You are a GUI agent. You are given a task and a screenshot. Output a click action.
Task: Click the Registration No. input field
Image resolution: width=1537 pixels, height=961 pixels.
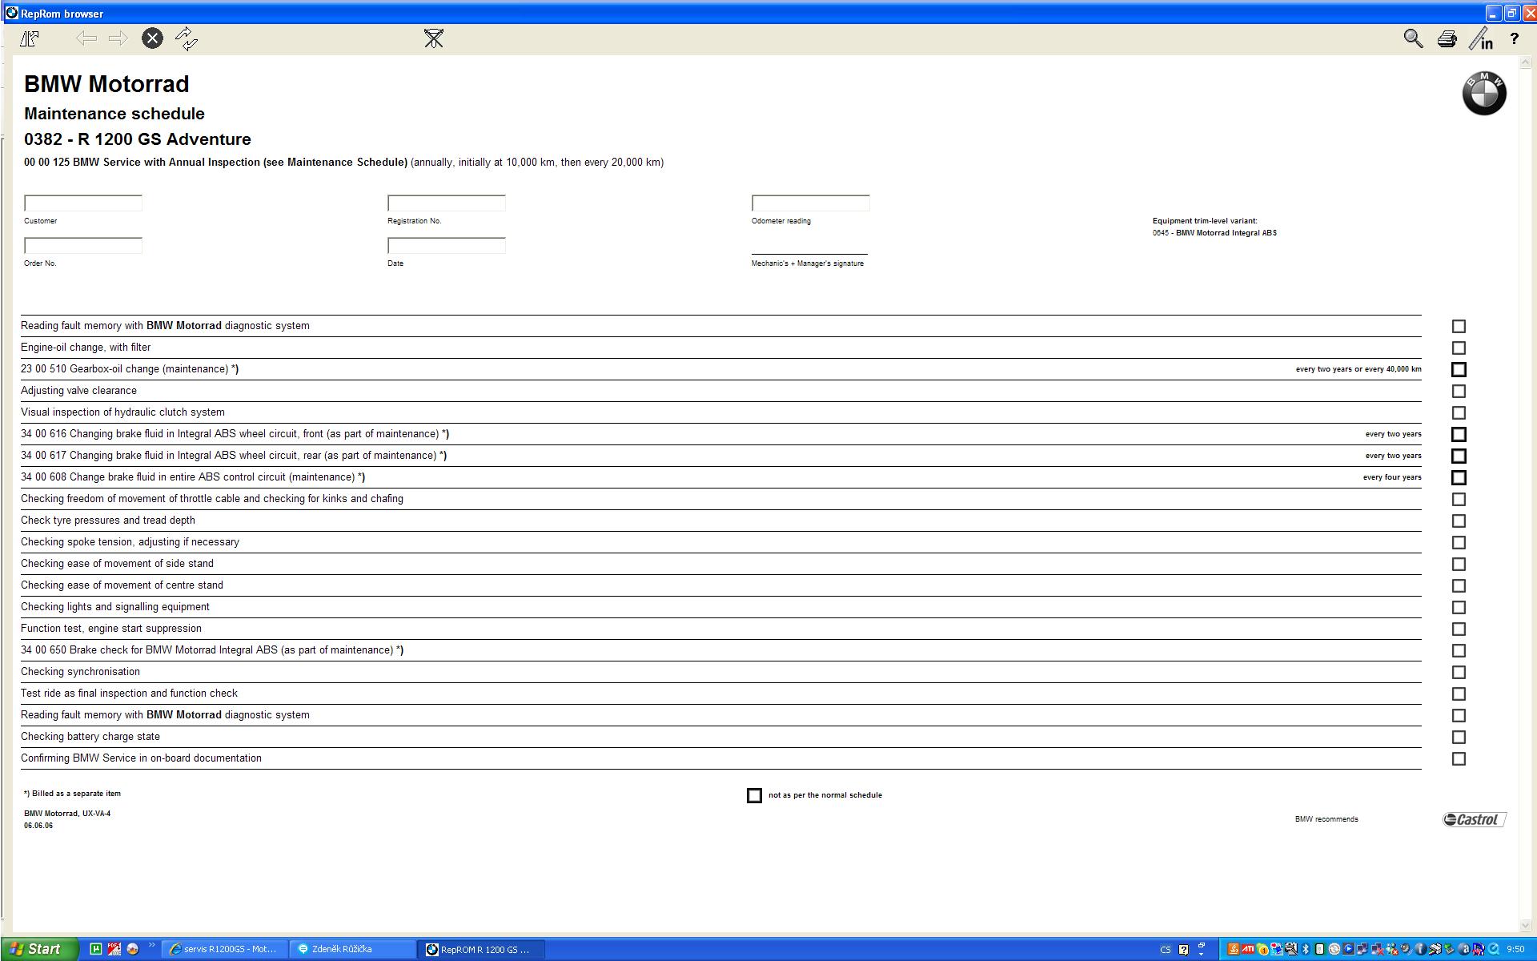[447, 203]
